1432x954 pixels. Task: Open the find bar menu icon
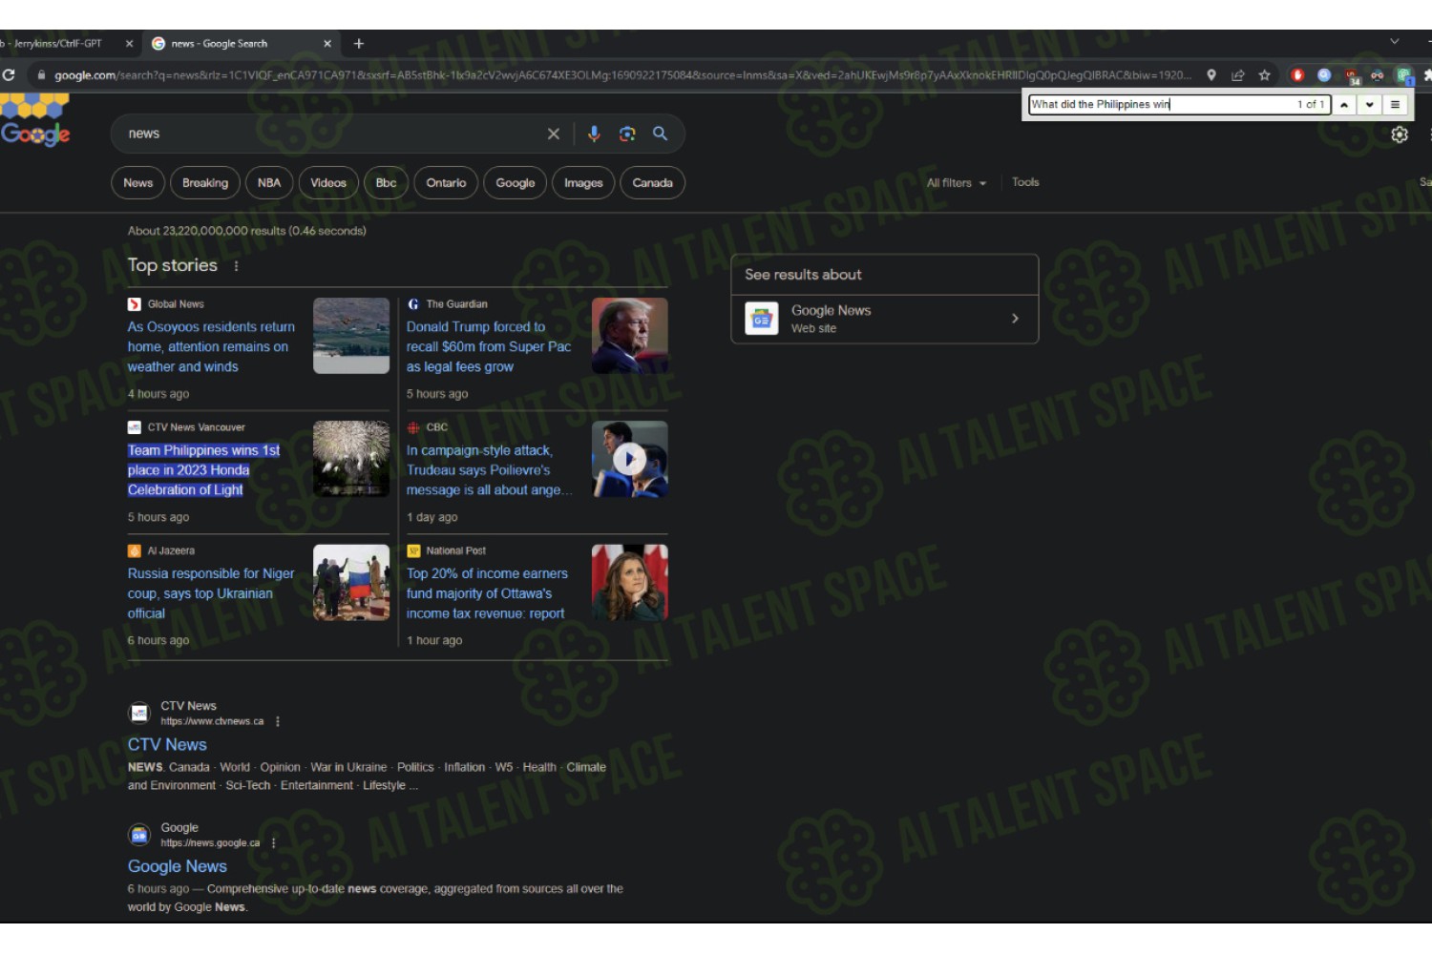coord(1396,105)
